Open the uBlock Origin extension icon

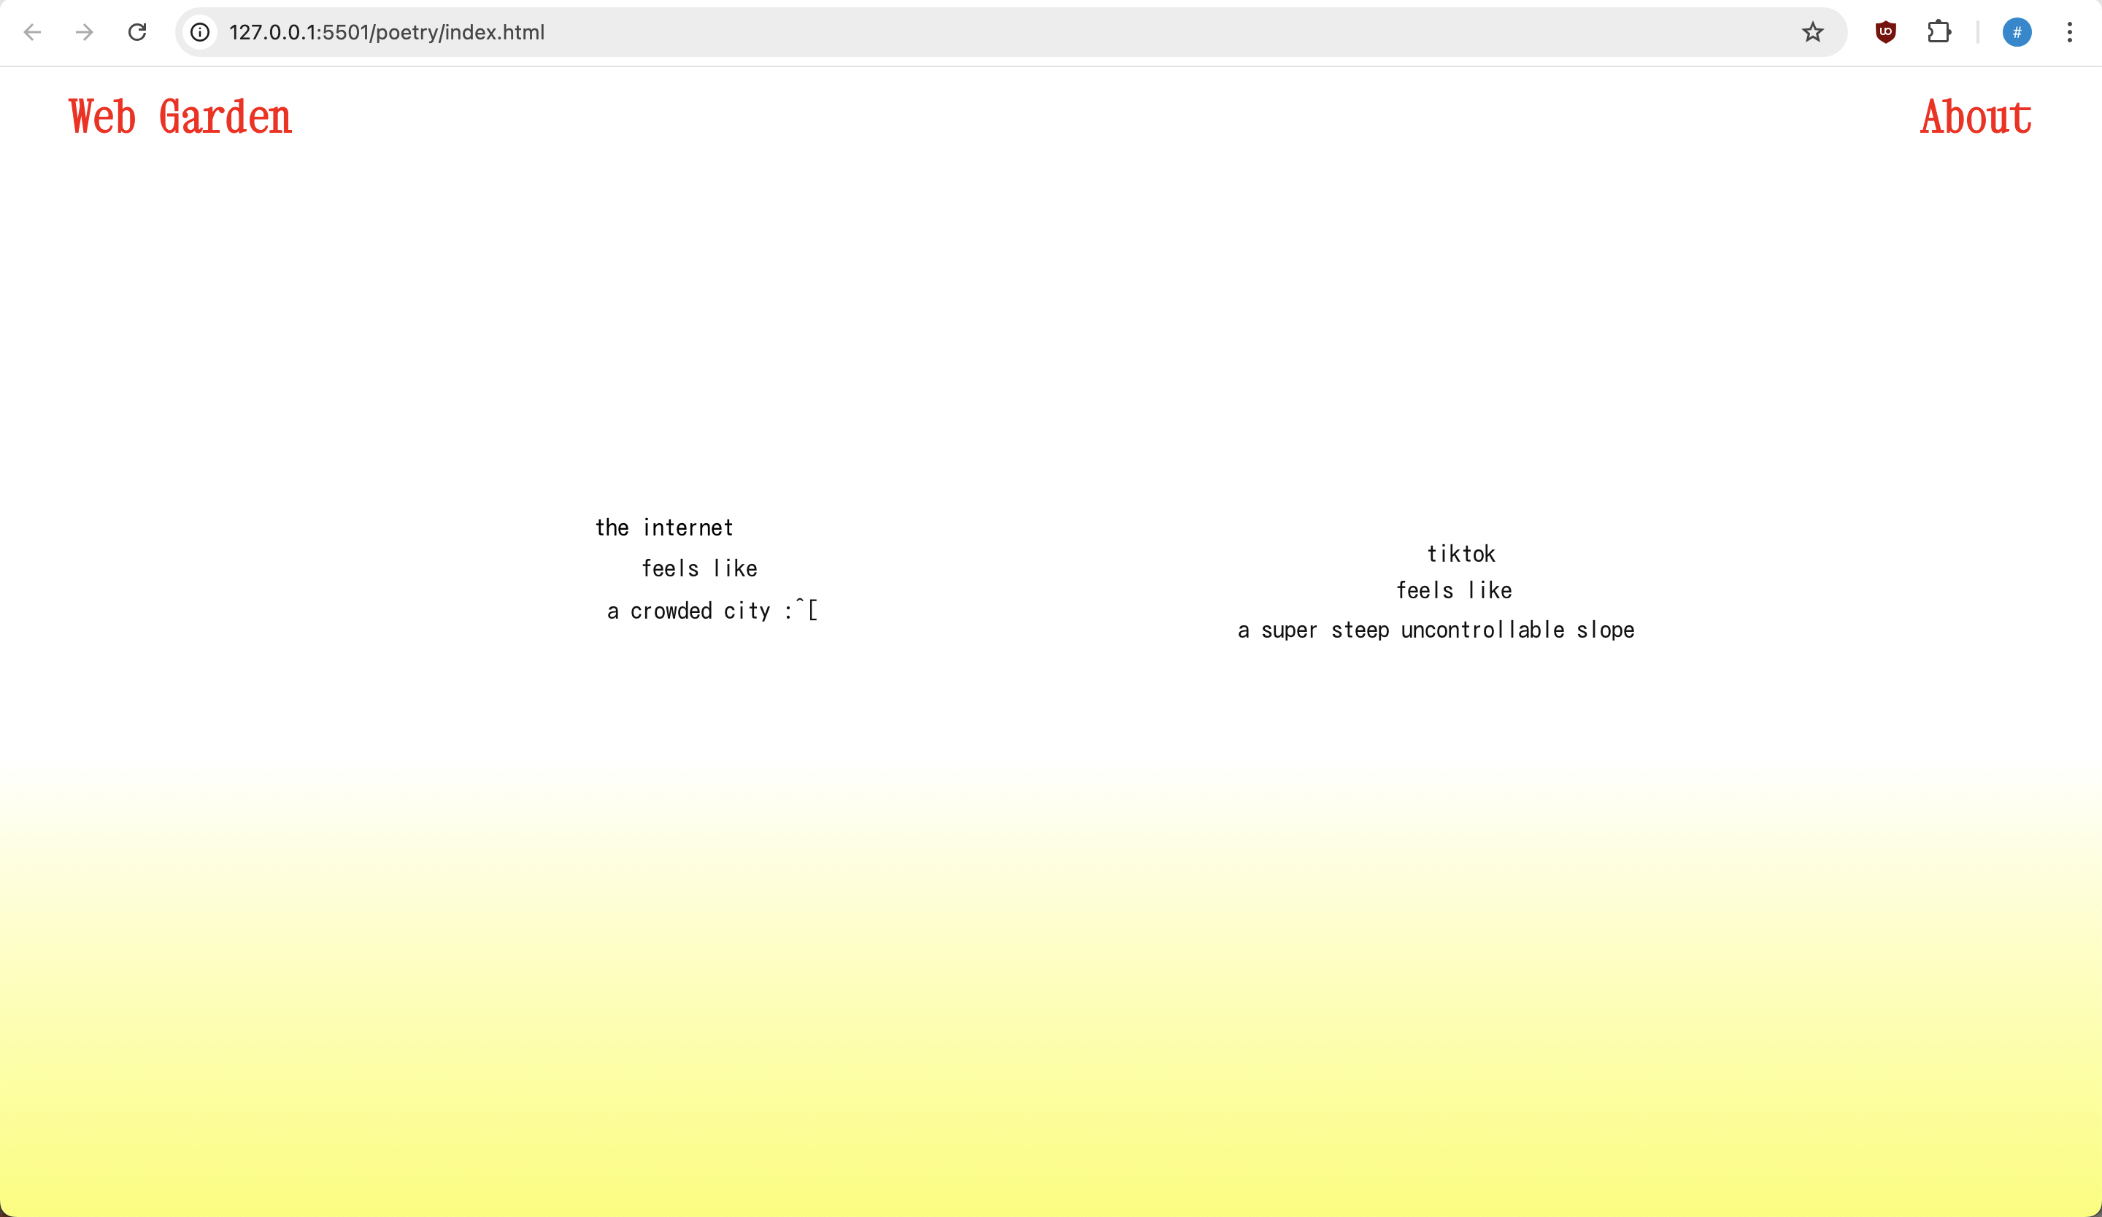pos(1885,33)
